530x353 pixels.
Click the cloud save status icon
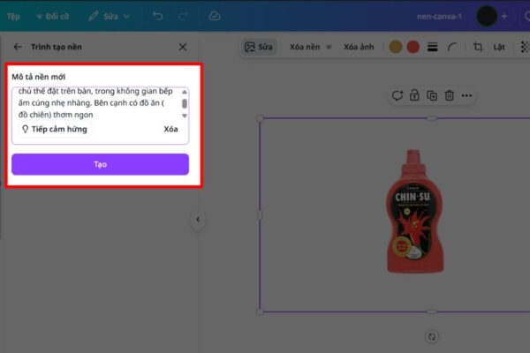[214, 16]
